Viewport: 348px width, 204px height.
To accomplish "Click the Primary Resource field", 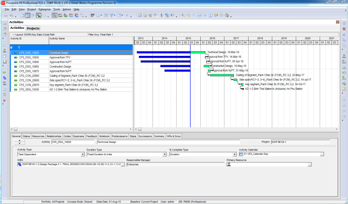I will 268,164.
